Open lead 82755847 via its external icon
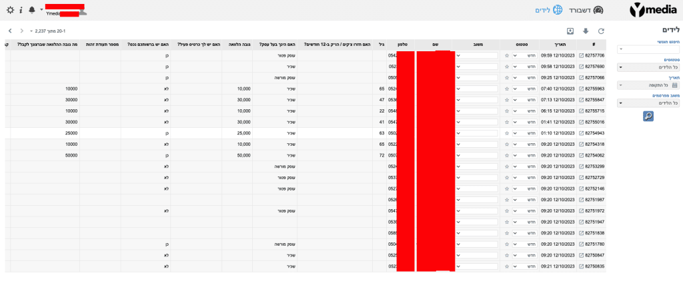The image size is (683, 299). 581,100
